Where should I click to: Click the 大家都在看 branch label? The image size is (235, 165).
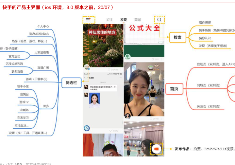click(x=42, y=53)
